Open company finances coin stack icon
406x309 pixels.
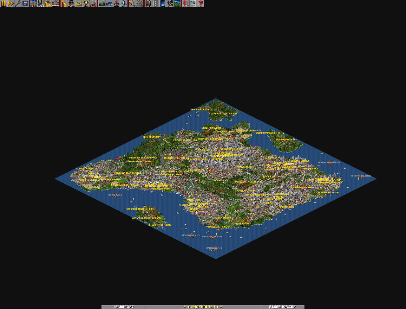tap(64, 4)
